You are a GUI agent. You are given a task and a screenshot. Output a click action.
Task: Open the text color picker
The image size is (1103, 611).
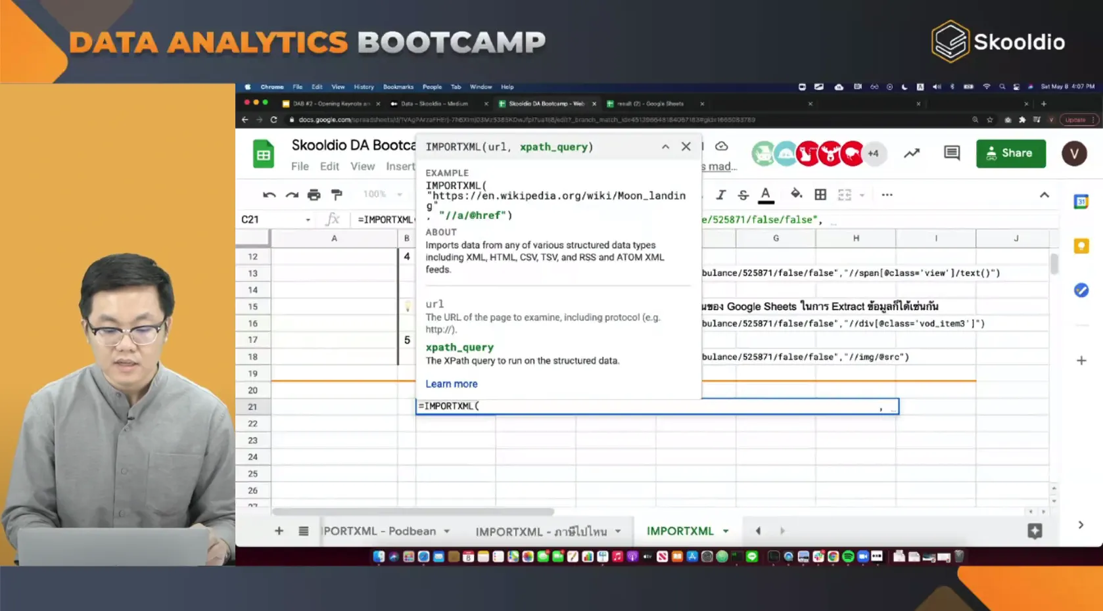[765, 194]
